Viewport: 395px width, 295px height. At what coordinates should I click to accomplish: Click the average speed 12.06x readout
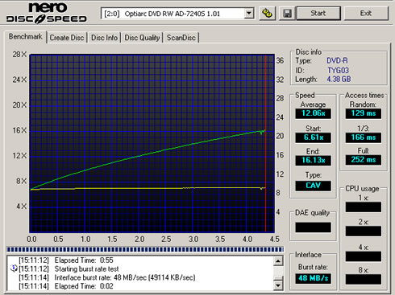pos(313,113)
